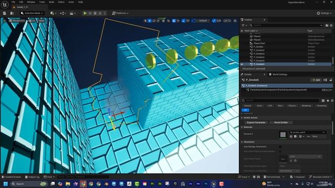Choose the Rotate tool in viewport toolbar
Viewport: 335px width, 188px height.
pos(154,21)
